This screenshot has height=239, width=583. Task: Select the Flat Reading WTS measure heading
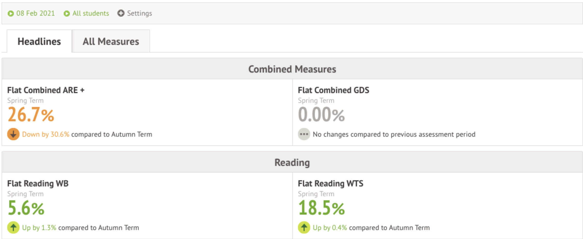click(331, 184)
